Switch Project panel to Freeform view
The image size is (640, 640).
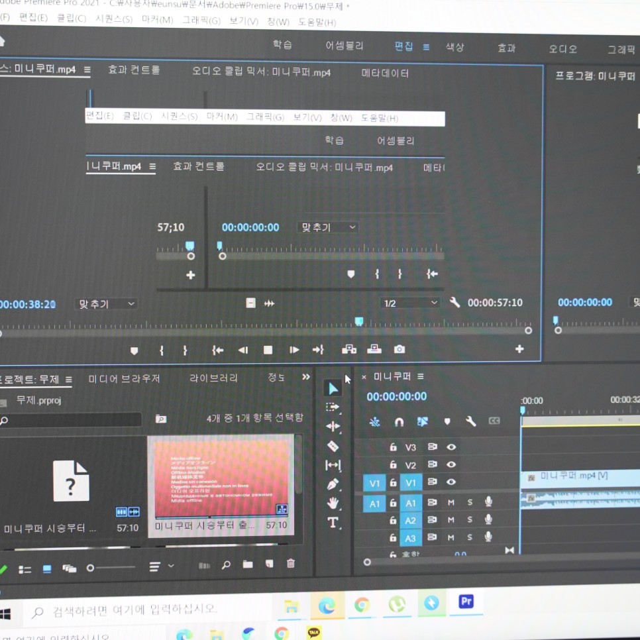tap(70, 568)
